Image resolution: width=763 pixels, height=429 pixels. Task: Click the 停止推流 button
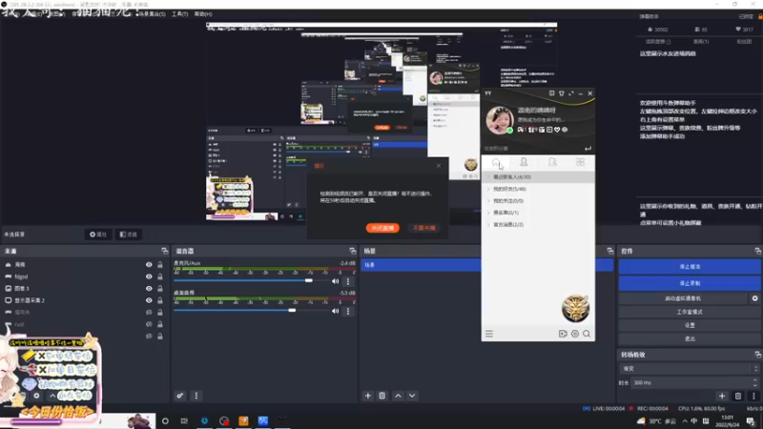(690, 267)
